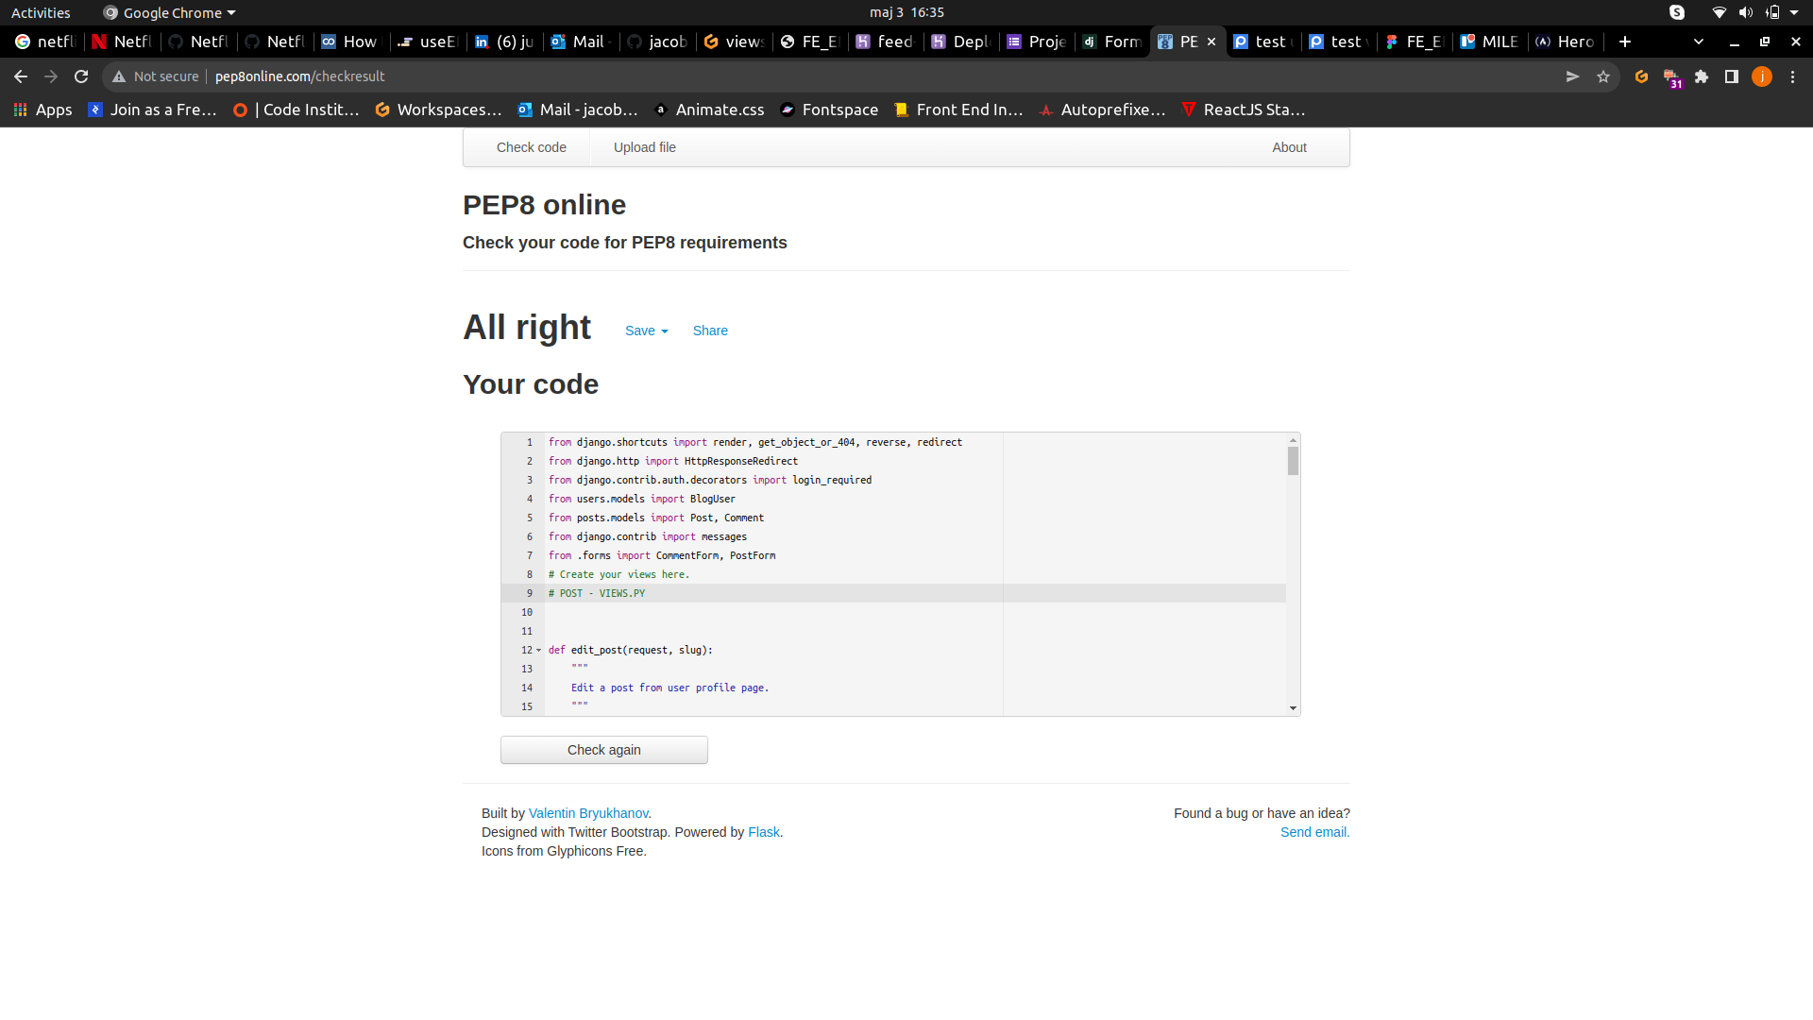This screenshot has width=1813, height=1020.
Task: Open the About page
Action: point(1288,147)
